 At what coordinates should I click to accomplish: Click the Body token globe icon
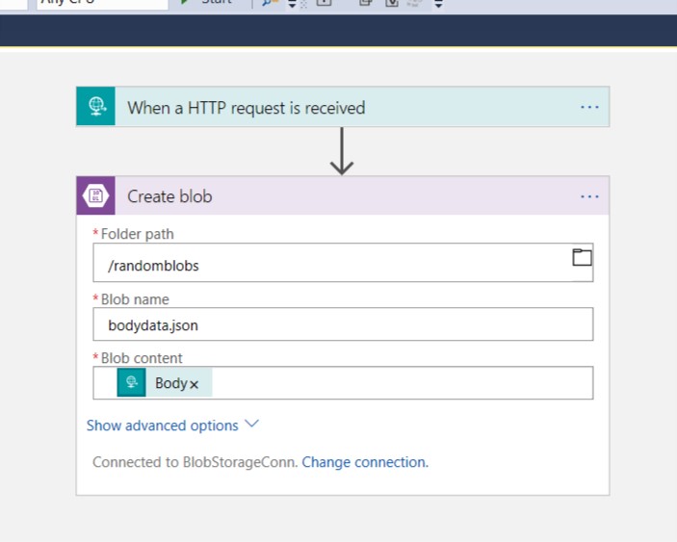[131, 382]
